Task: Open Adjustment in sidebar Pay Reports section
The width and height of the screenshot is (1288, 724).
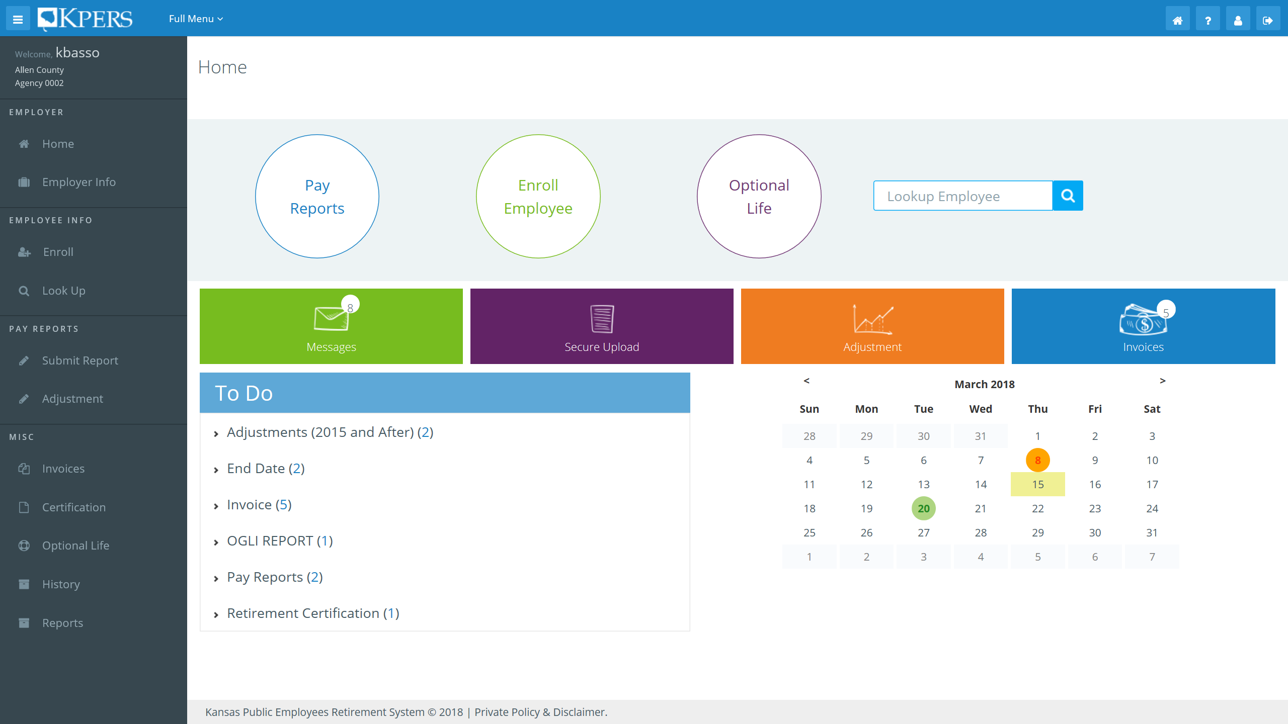Action: coord(94,399)
